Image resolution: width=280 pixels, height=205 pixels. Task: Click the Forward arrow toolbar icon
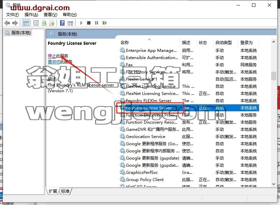(x=15, y=23)
